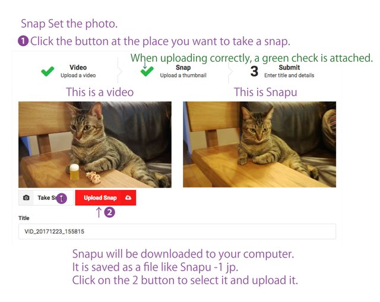
Task: Click the 'Upload a video' subtitle
Action: [x=78, y=75]
